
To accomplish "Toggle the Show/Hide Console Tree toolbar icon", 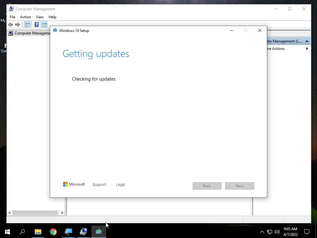I will pyautogui.click(x=27, y=25).
